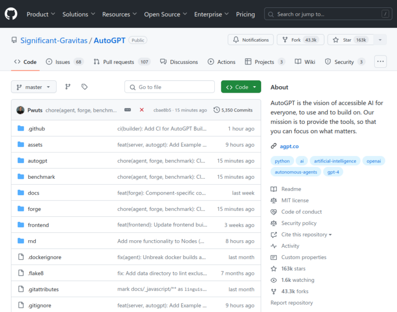Image resolution: width=397 pixels, height=312 pixels.
Task: Open the tags view via the tag icon
Action: pos(84,86)
